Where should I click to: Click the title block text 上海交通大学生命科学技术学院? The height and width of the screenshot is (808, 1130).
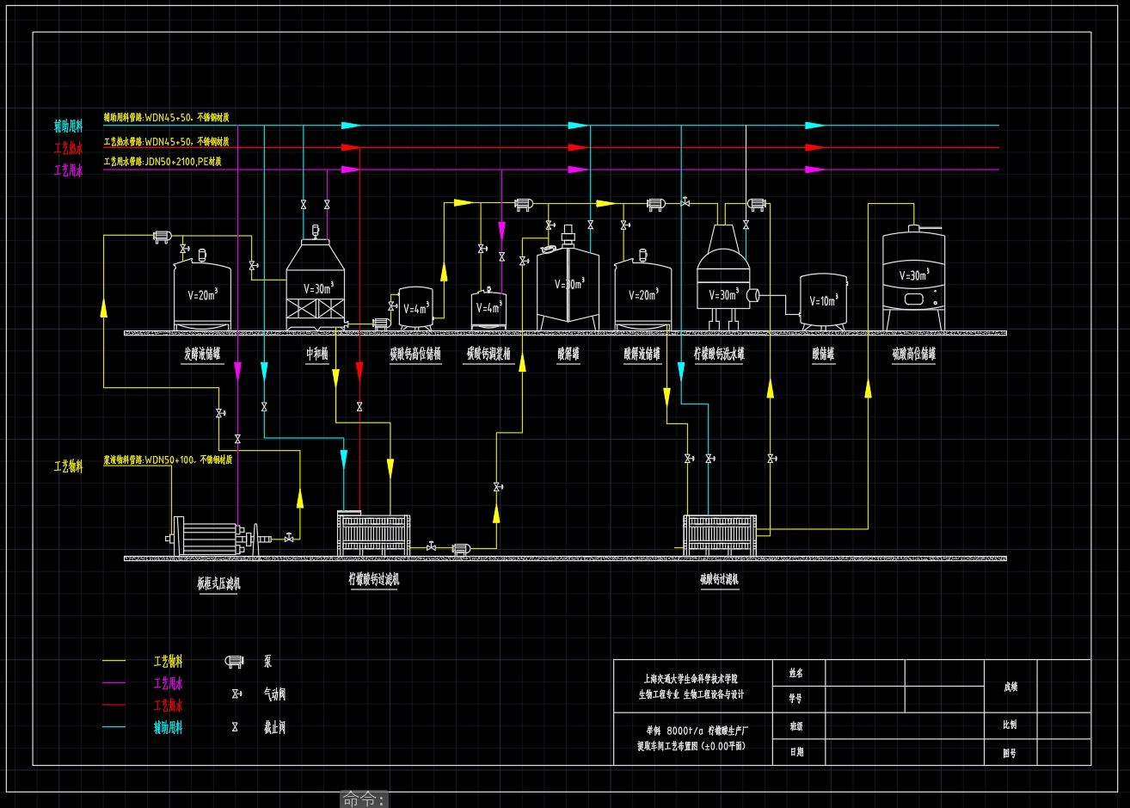tap(691, 679)
